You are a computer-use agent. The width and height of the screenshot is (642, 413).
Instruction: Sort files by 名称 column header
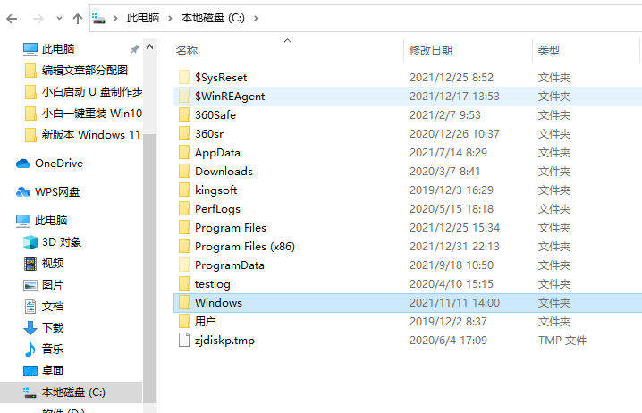pyautogui.click(x=187, y=50)
